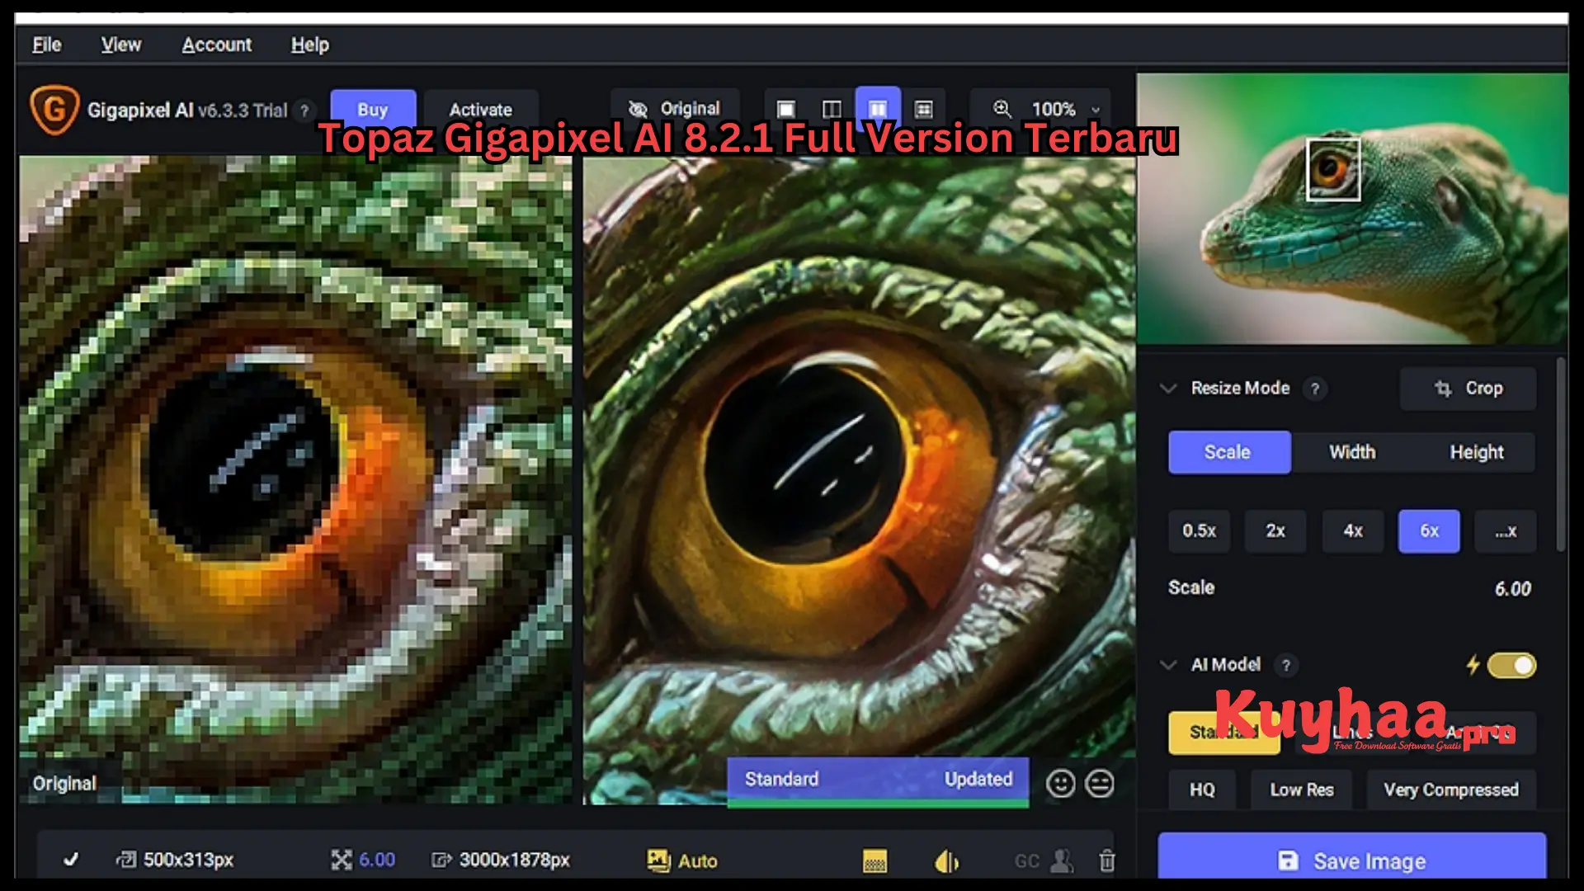Image resolution: width=1584 pixels, height=891 pixels.
Task: Click the yellow half-circle contrast icon
Action: 946,861
